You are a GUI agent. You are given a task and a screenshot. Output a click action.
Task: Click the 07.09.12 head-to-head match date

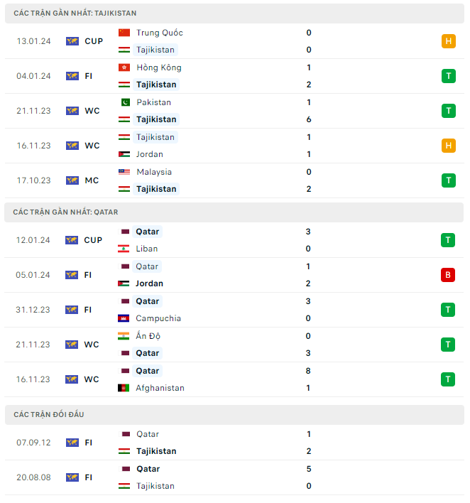[33, 443]
